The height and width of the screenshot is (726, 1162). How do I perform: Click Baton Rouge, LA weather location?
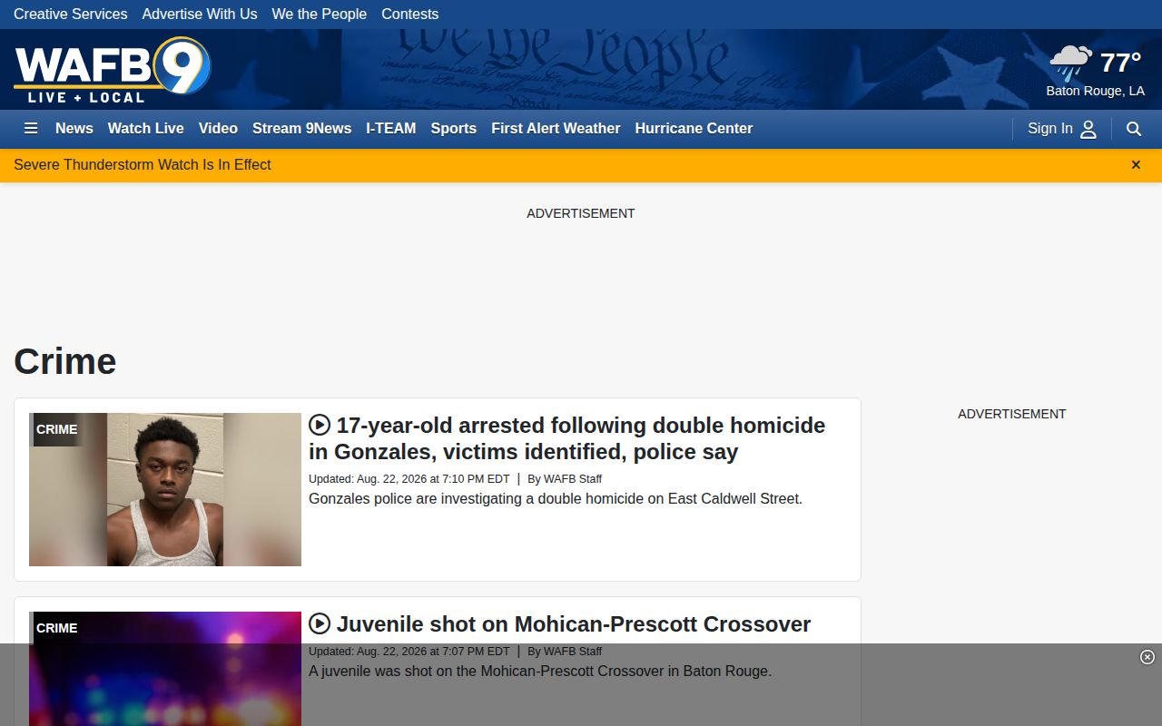click(1096, 91)
